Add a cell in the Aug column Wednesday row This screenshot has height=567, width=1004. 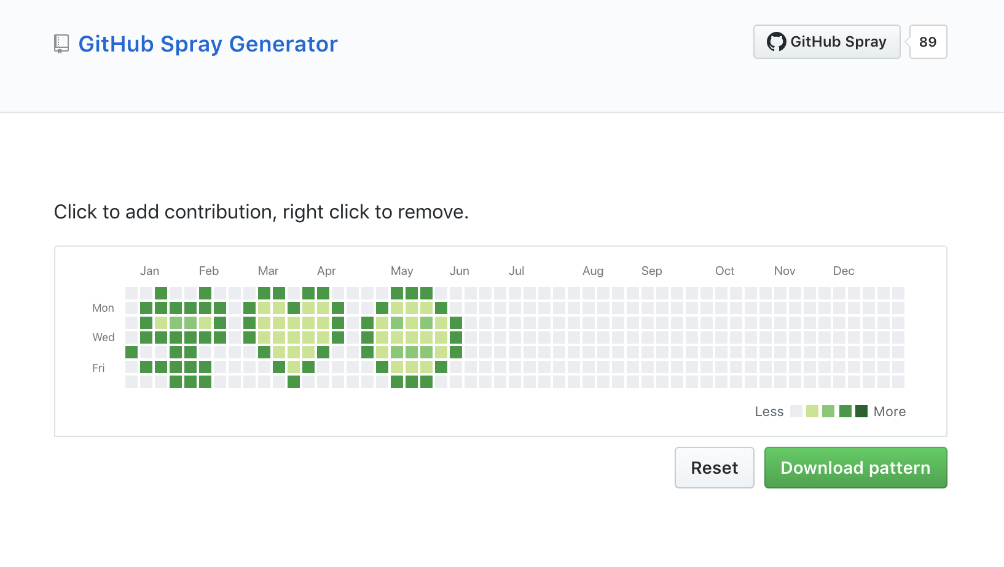coord(592,337)
